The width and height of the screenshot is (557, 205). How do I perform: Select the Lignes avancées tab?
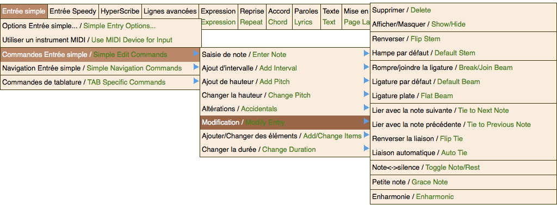pos(170,11)
